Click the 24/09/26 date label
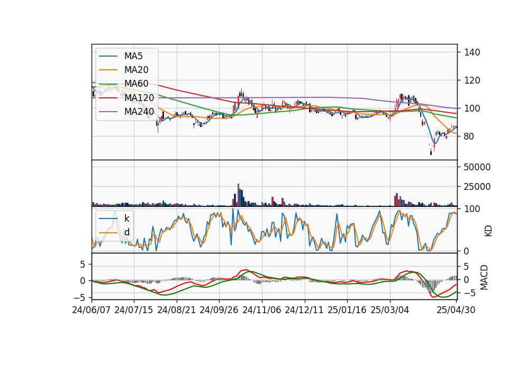508x365 pixels. tap(219, 311)
